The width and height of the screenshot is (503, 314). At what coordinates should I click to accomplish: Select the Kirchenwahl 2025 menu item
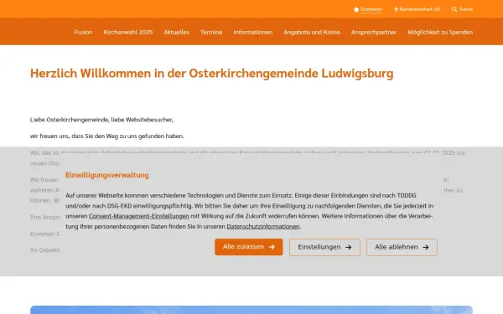coord(128,32)
